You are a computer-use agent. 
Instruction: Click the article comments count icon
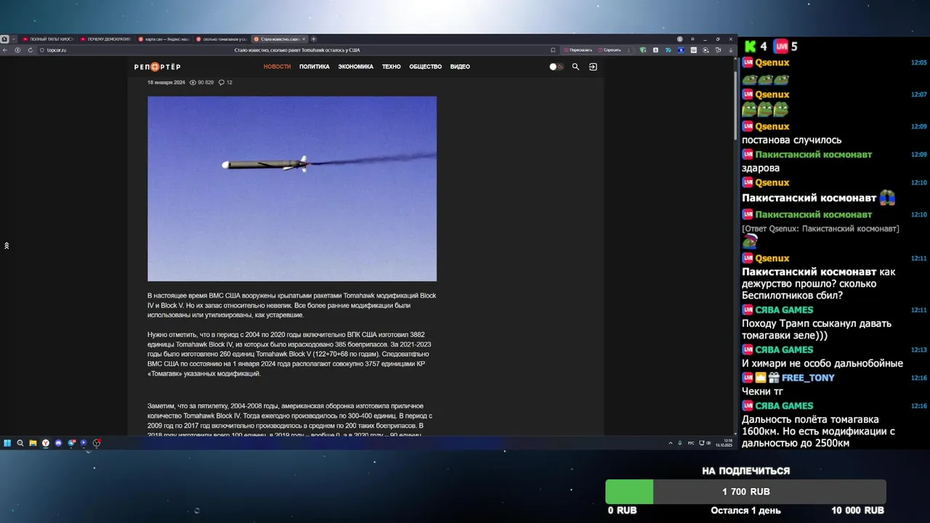point(222,83)
